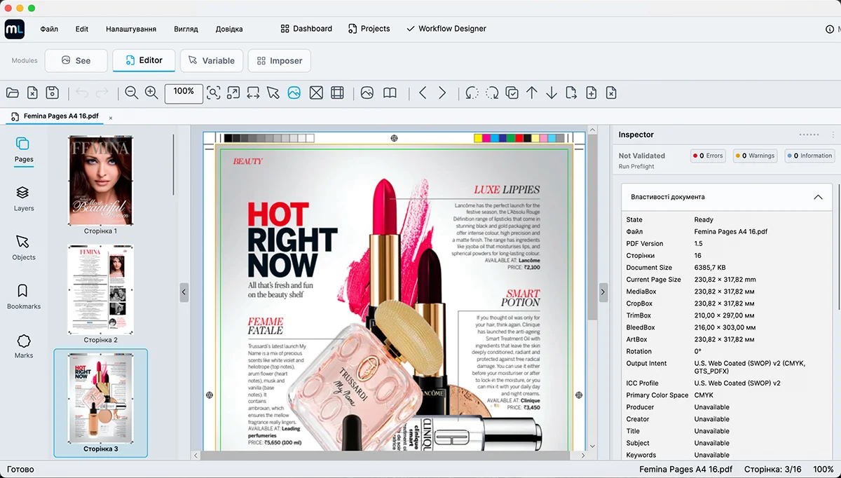This screenshot has width=841, height=478.
Task: Click the close document icon beside open folder
Action: pos(32,93)
